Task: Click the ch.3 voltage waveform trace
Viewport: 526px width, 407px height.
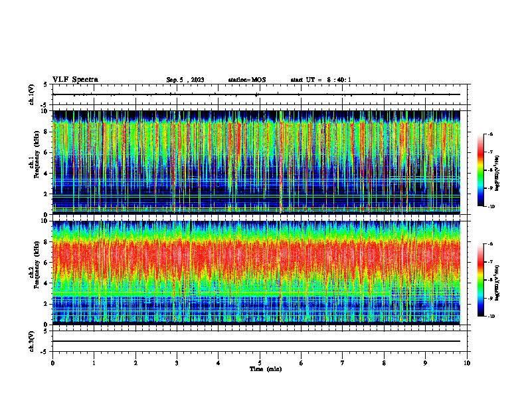Action: click(256, 341)
